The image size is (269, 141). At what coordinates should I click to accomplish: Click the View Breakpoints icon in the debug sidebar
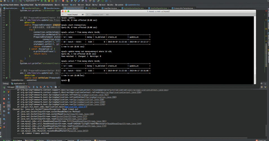pyautogui.click(x=4, y=103)
